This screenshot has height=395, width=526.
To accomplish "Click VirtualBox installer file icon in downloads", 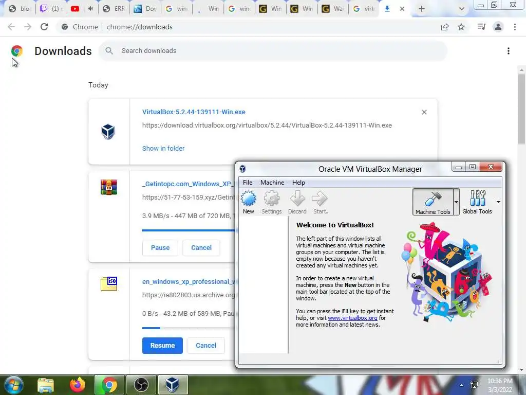I will point(108,131).
